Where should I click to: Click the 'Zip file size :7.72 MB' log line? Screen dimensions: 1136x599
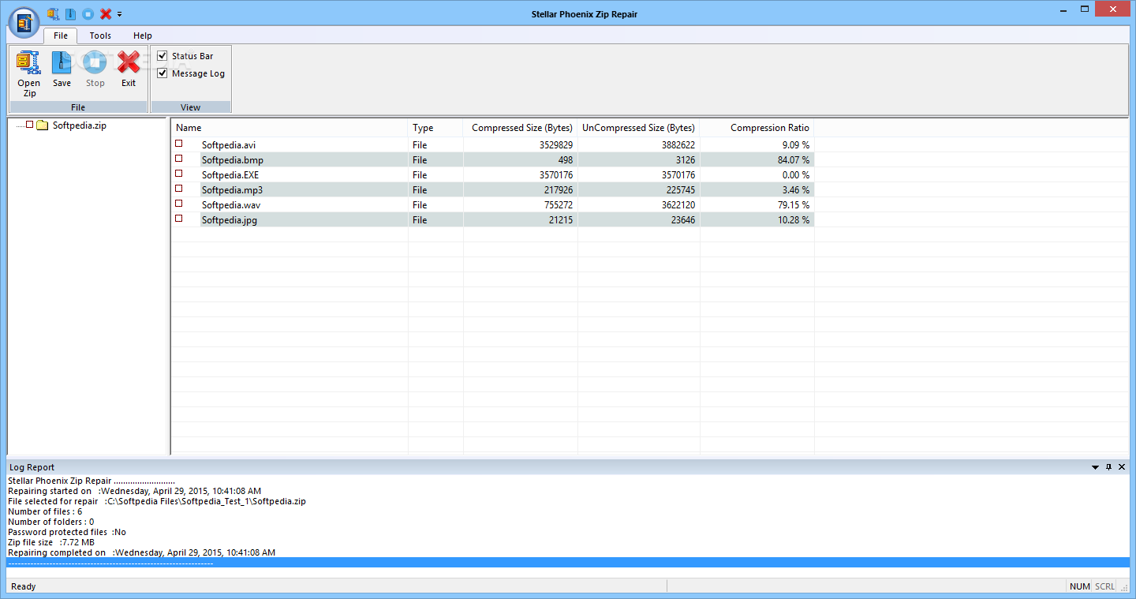coord(51,542)
